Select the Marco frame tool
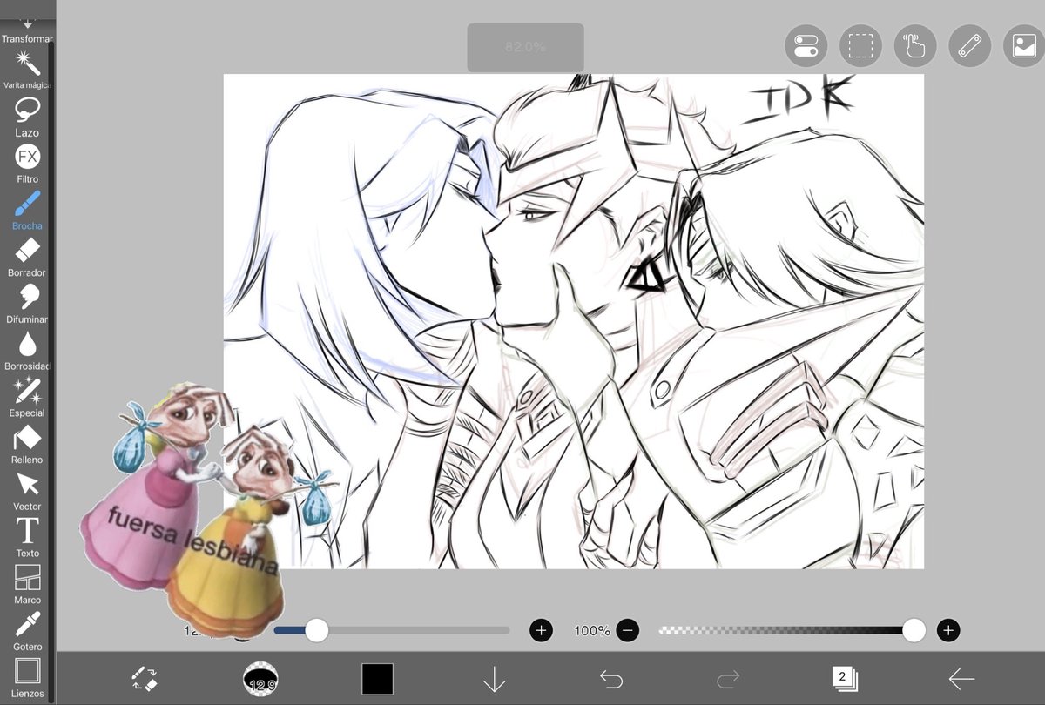The image size is (1045, 705). point(27,584)
